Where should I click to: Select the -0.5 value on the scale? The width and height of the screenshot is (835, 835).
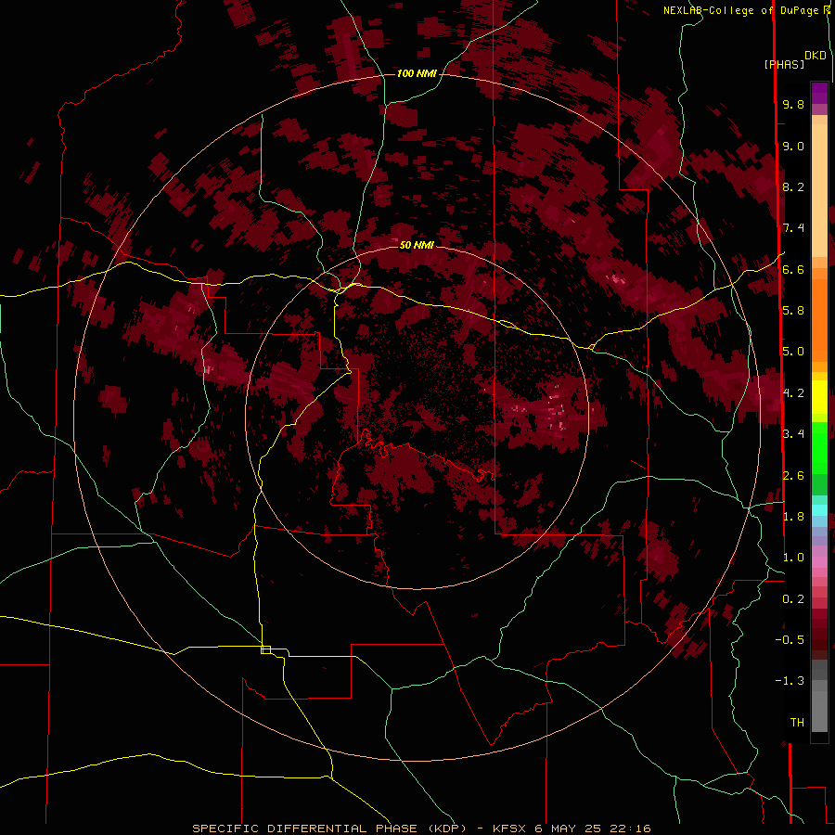tap(790, 639)
